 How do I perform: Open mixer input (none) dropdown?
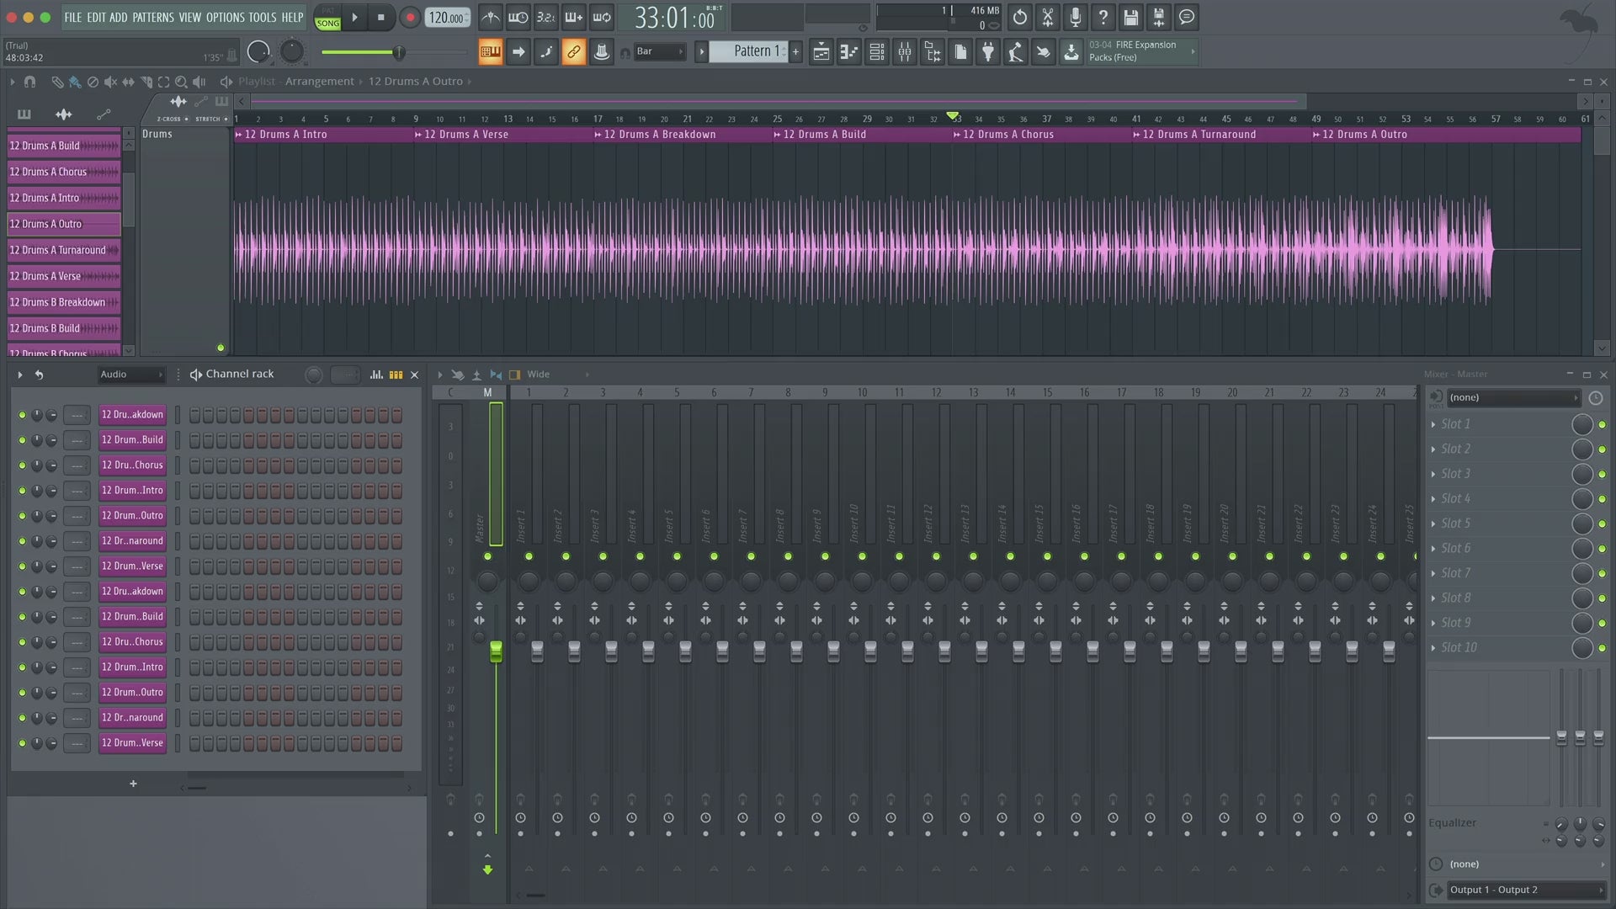[1513, 397]
